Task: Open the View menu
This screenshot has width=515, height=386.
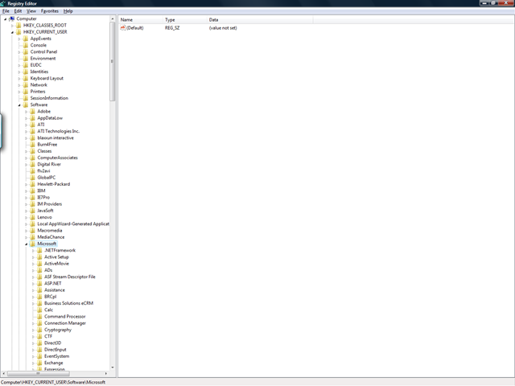Action: pos(31,10)
